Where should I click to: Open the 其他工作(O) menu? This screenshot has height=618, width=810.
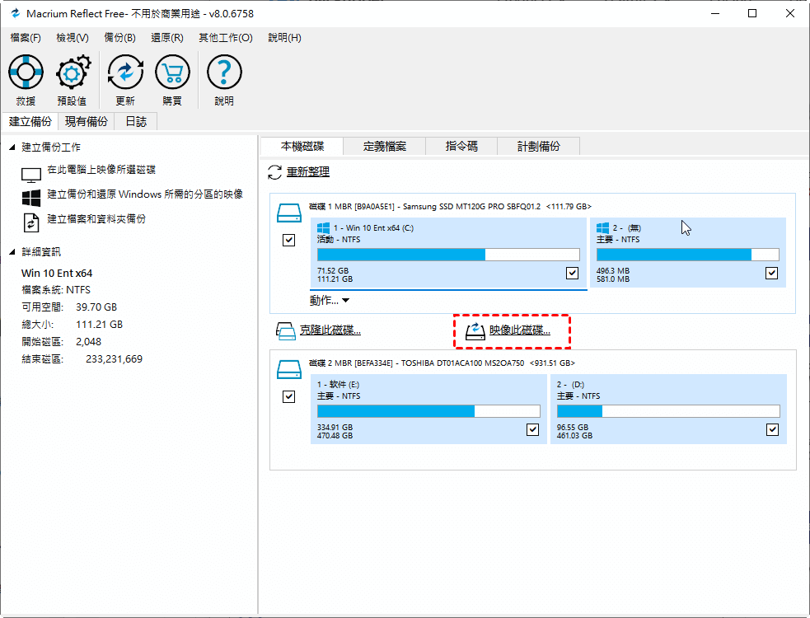coord(226,38)
